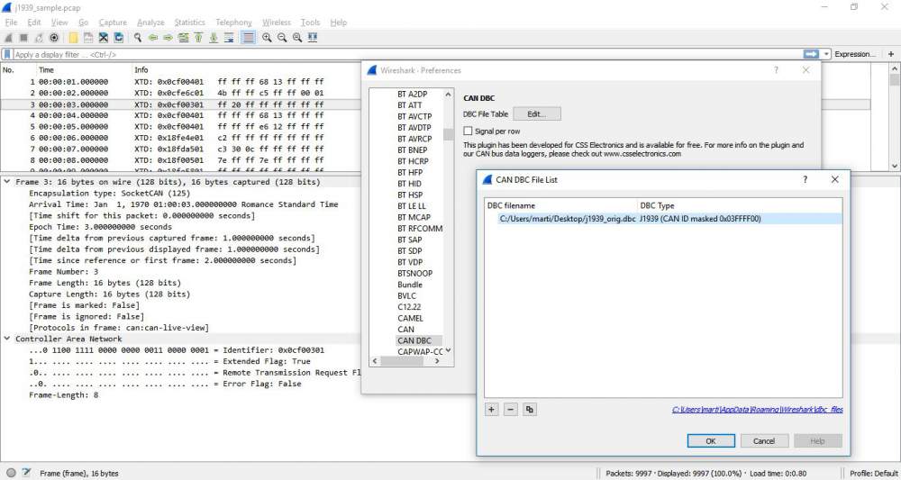Confirm the CAN DBC File List with OK
The width and height of the screenshot is (901, 480).
[x=711, y=441]
